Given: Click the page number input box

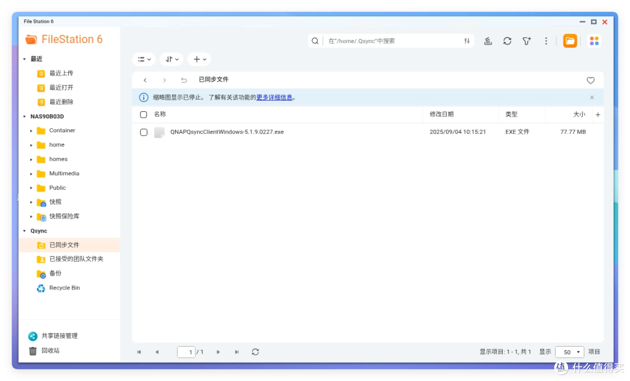Looking at the screenshot, I should 187,352.
